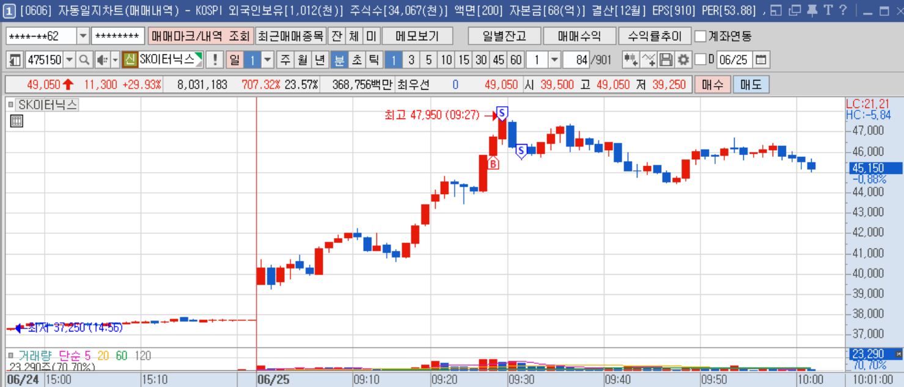Open 일별잔고 button
The height and width of the screenshot is (387, 904).
(504, 36)
